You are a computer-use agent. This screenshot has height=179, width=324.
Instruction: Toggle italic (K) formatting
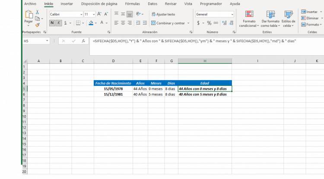(59, 23)
